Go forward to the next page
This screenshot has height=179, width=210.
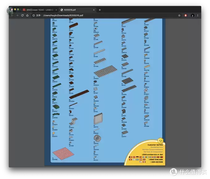coord(17,15)
